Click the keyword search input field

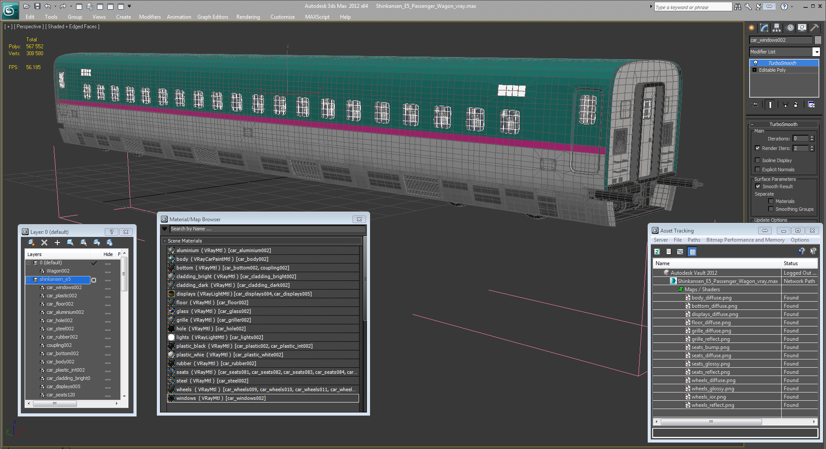(x=693, y=7)
